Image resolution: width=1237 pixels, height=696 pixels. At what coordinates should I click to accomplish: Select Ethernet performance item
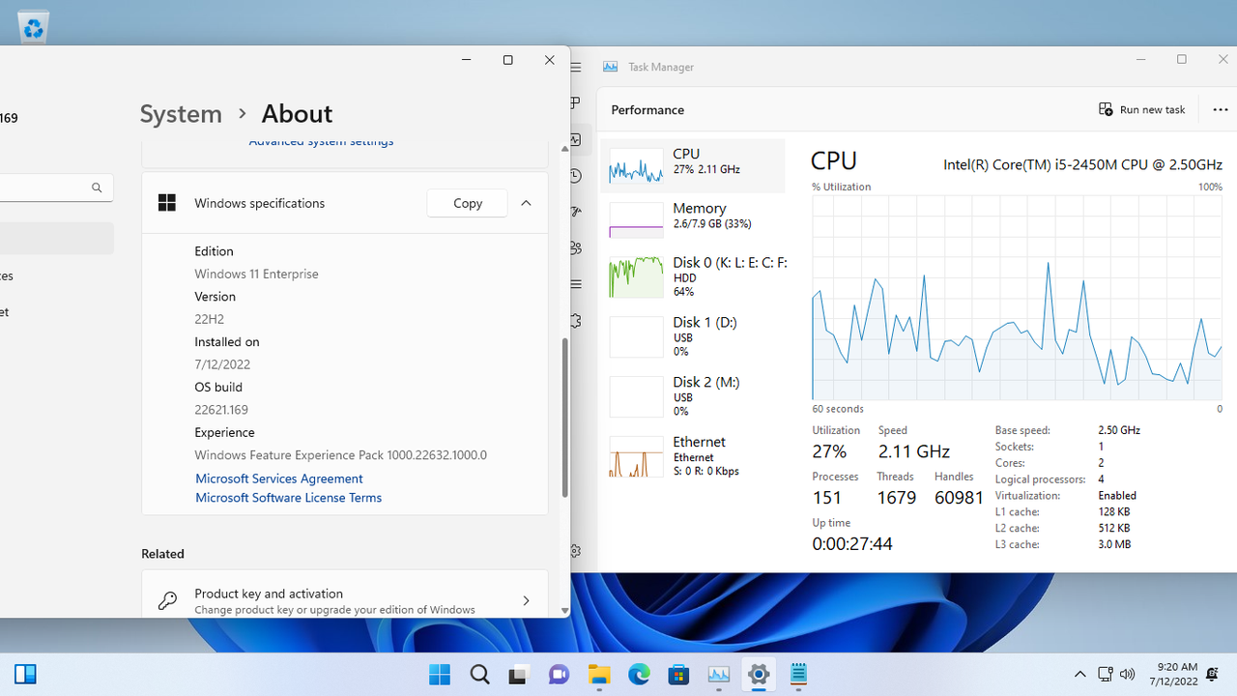[693, 456]
